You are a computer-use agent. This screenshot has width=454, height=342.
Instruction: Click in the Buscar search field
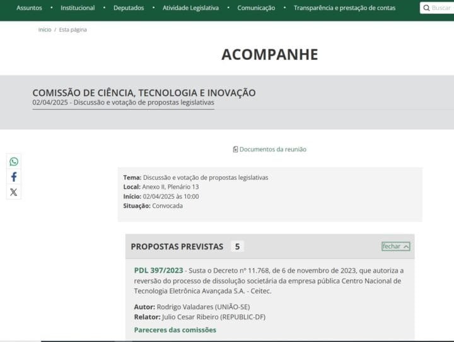[x=441, y=8]
